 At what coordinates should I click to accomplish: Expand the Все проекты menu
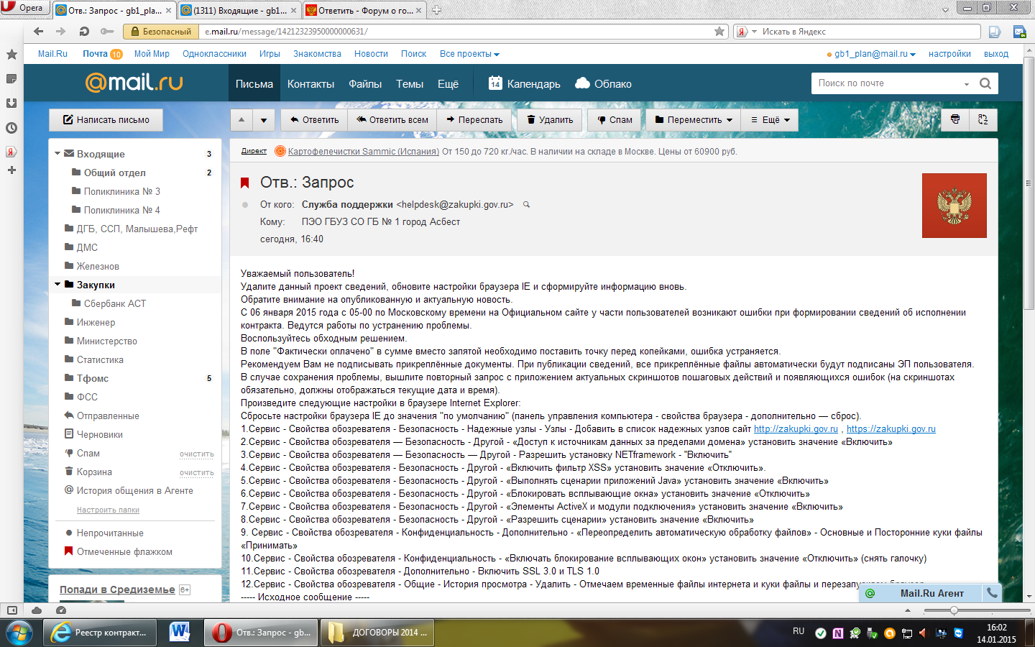point(469,54)
